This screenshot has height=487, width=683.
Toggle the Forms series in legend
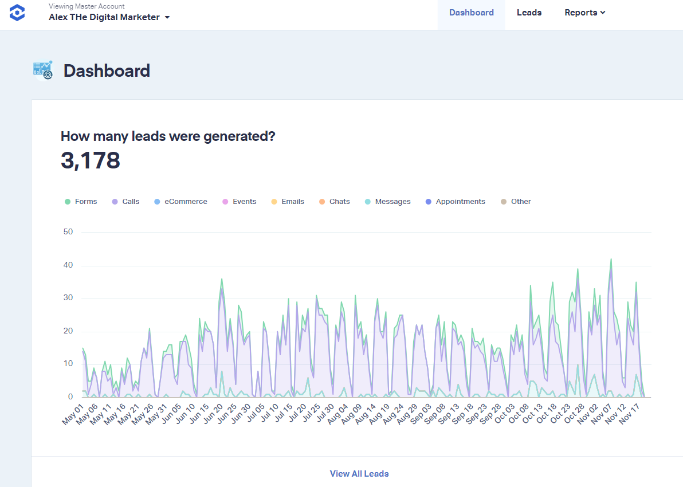tap(81, 202)
